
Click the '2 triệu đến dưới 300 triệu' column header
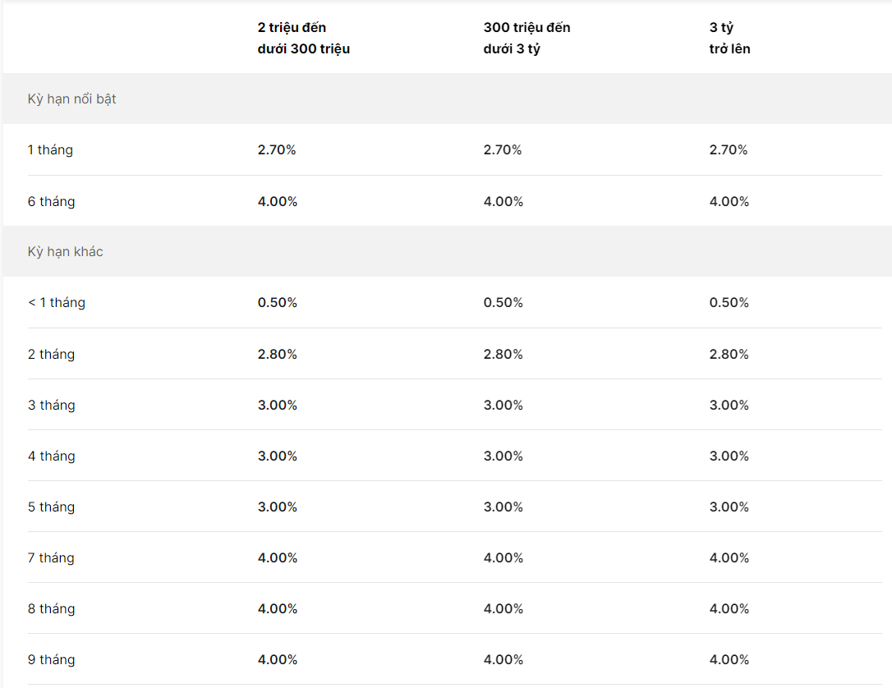tap(303, 38)
